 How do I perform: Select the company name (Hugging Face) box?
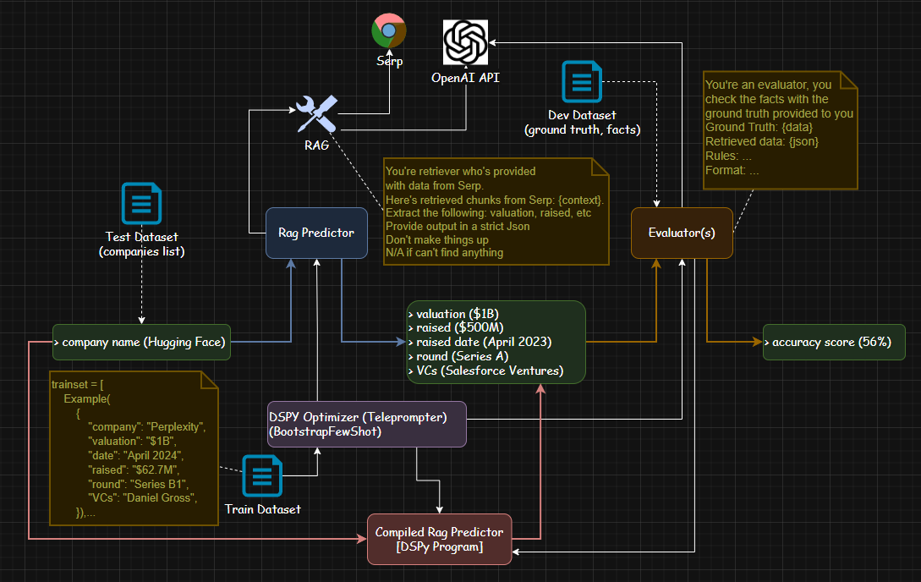[141, 342]
